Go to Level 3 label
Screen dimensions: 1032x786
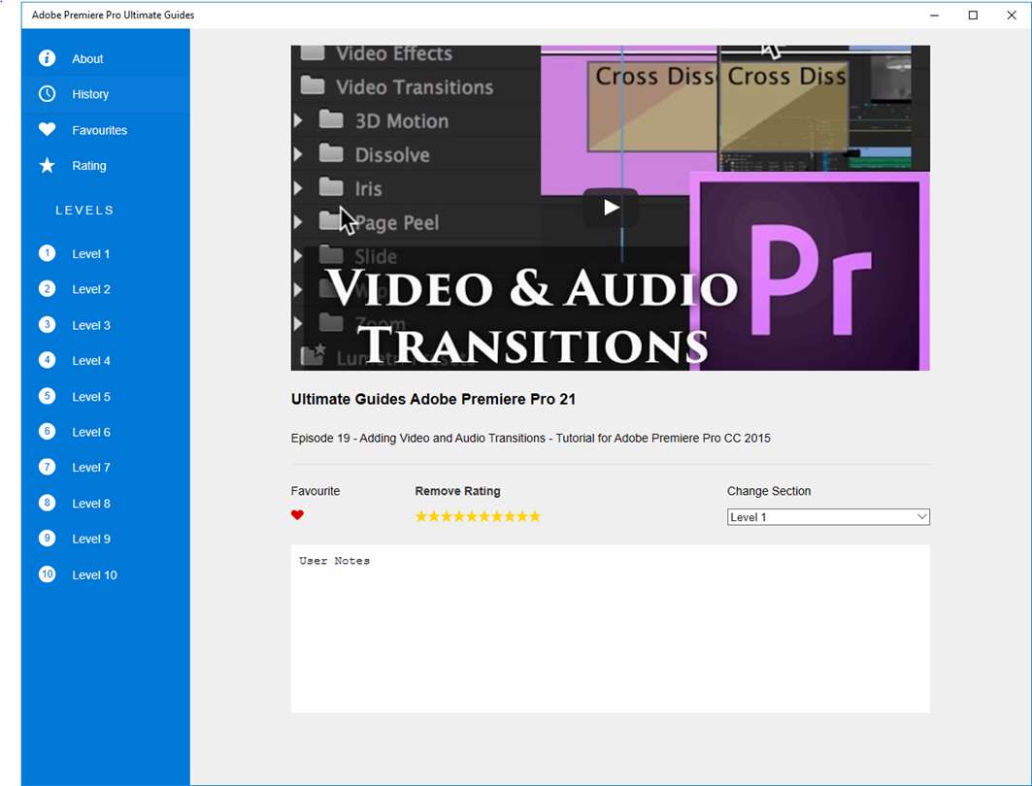(x=91, y=326)
